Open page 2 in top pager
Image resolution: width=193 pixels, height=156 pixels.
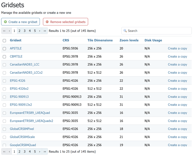(19, 31)
